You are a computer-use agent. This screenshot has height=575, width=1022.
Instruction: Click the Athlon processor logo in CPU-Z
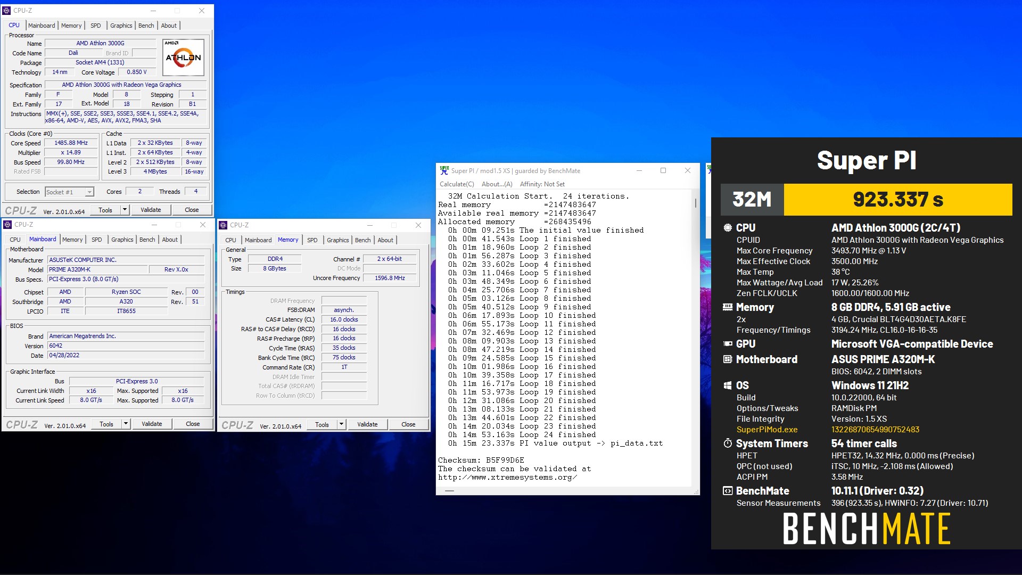click(183, 57)
